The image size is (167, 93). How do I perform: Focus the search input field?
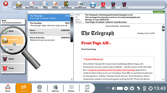click(x=90, y=12)
